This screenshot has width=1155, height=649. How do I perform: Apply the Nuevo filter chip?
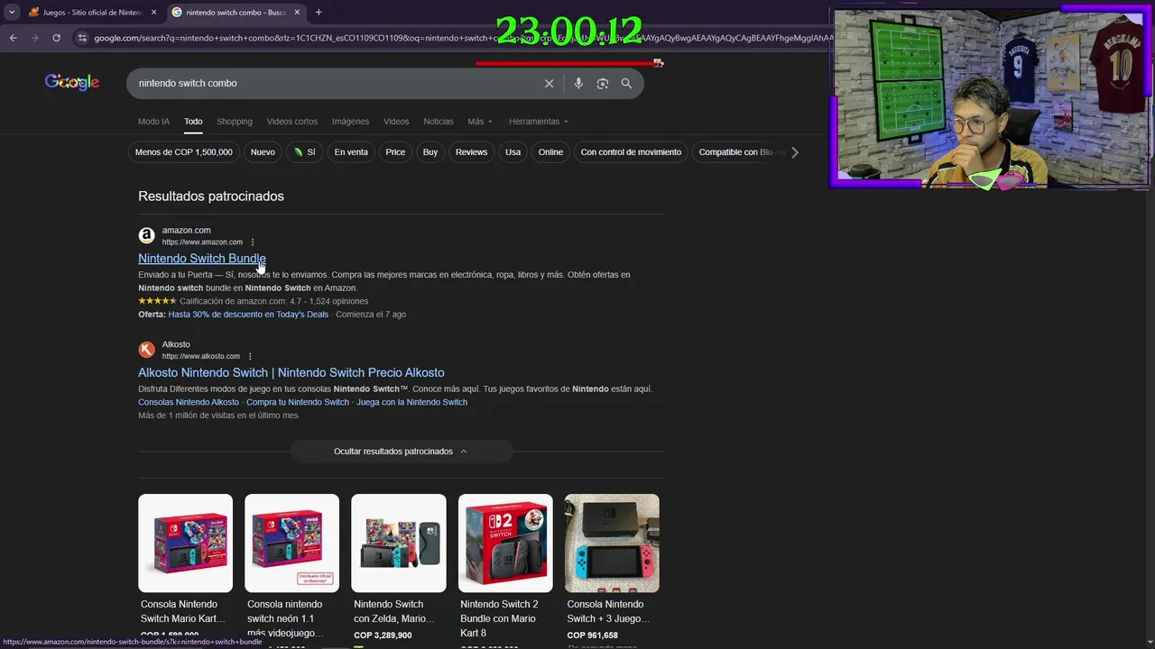263,152
